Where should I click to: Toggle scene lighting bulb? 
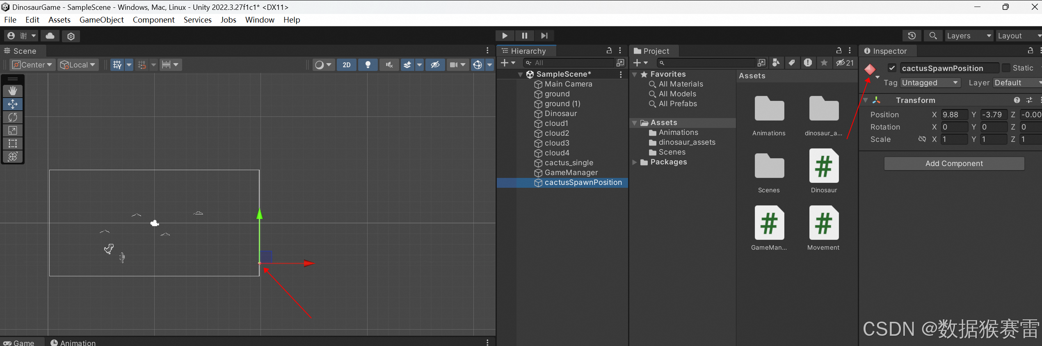(x=368, y=65)
